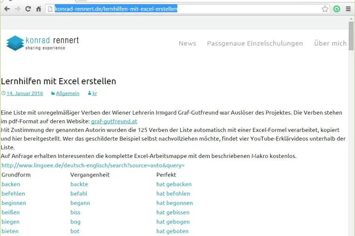The width and height of the screenshot is (355, 236).
Task: Open Passgenaue Einzelschulungen menu item
Action: [255, 43]
